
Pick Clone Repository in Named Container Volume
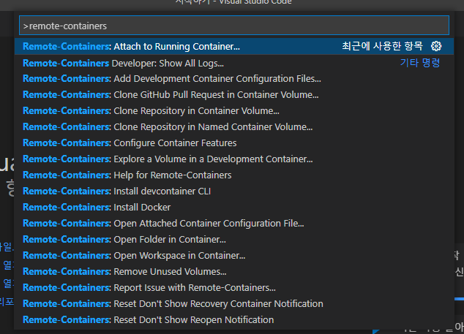pos(234,126)
